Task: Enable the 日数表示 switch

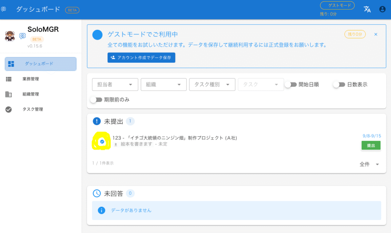Action: (339, 84)
